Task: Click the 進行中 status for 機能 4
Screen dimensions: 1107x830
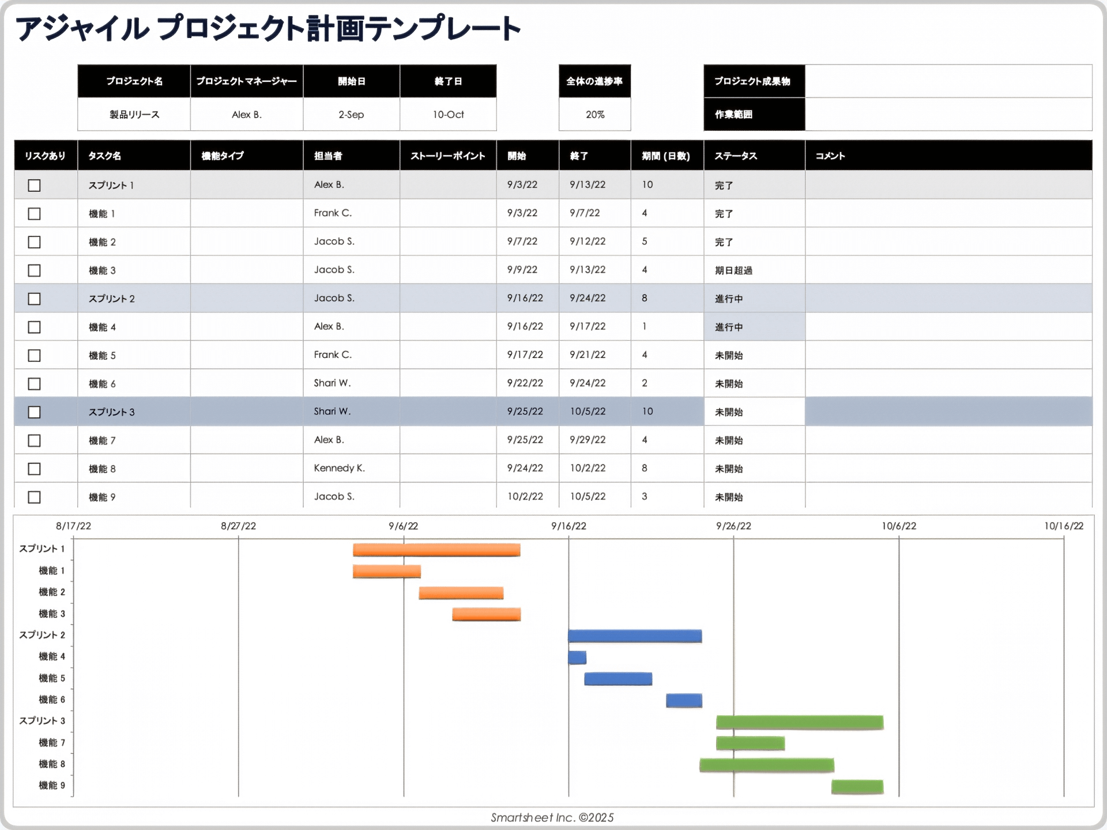Action: [x=729, y=327]
